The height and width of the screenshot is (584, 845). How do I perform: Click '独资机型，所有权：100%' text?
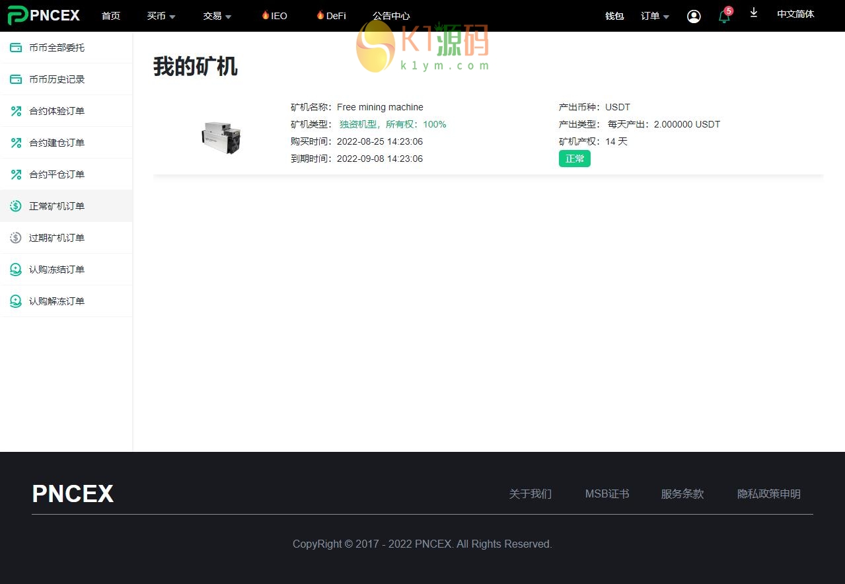(393, 124)
